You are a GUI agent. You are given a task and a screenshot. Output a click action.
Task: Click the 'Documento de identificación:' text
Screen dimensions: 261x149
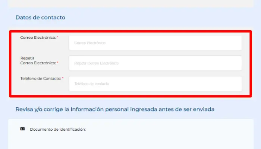58,129
